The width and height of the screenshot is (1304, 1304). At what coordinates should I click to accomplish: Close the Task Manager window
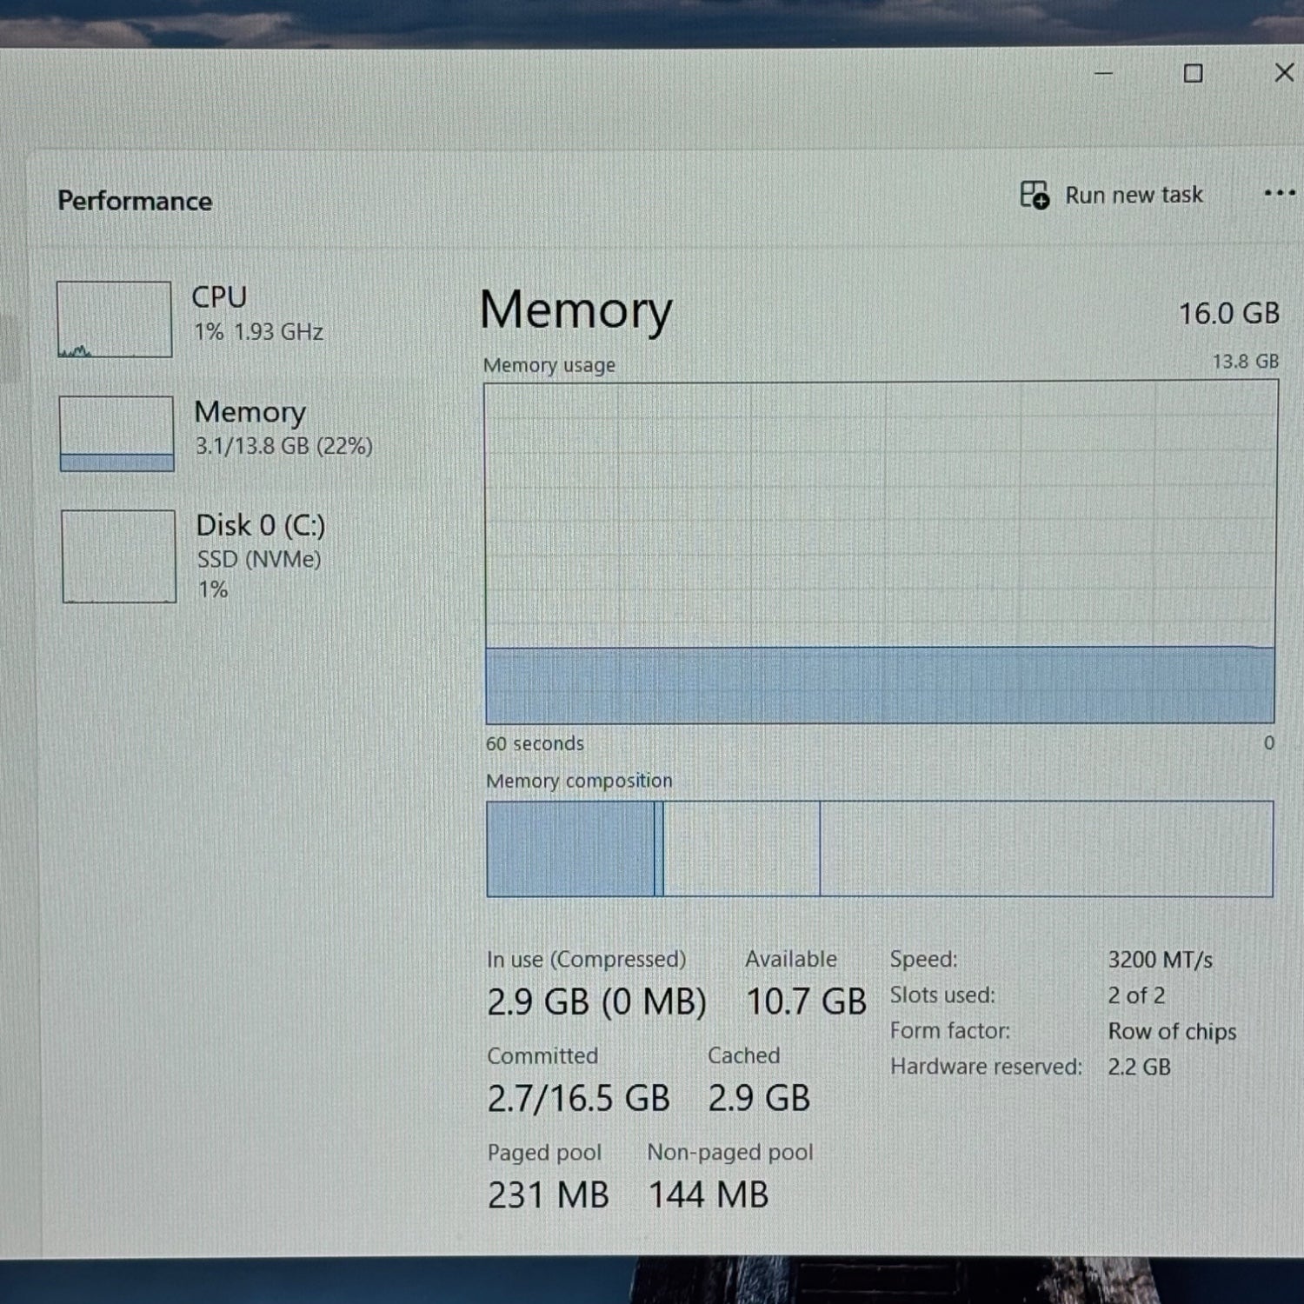pyautogui.click(x=1283, y=73)
